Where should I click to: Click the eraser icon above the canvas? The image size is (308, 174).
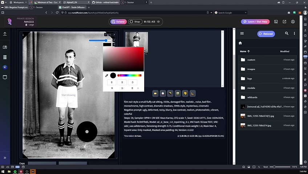click(x=110, y=35)
